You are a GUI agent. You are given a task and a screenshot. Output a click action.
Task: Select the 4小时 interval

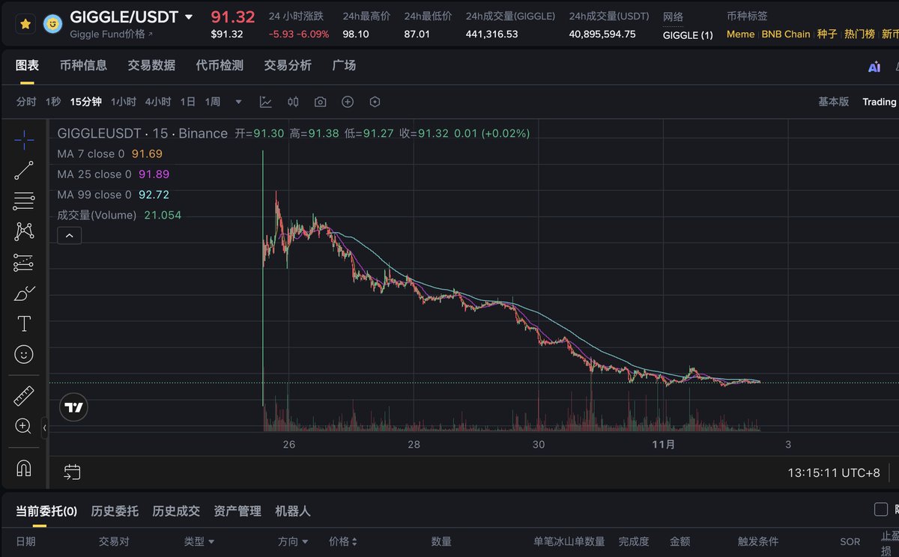[158, 102]
